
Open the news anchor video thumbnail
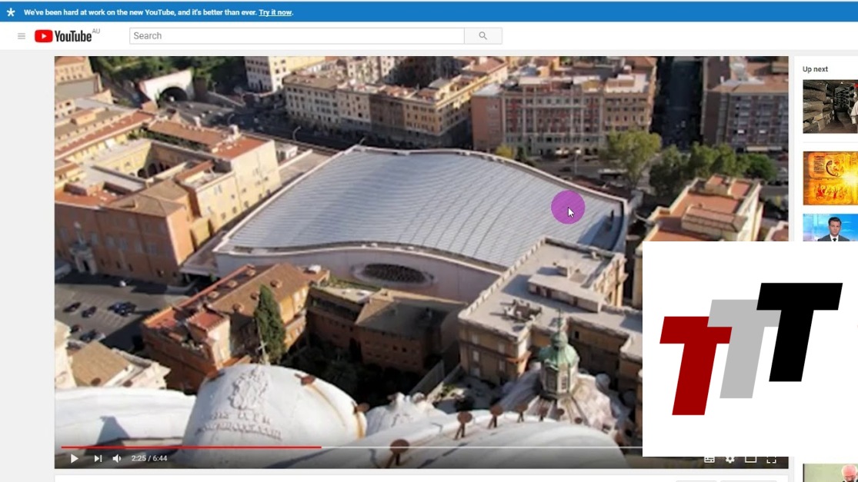pyautogui.click(x=830, y=228)
